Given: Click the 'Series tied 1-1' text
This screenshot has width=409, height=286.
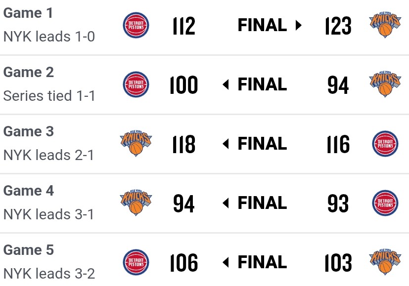Looking at the screenshot, I should [x=49, y=96].
